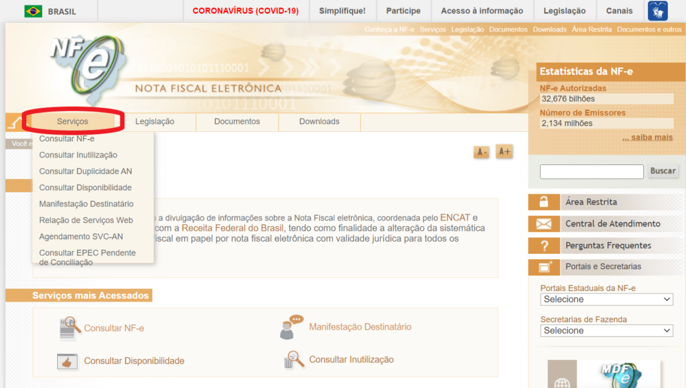686x388 pixels.
Task: Open the MDF-e logo banner
Action: 604,374
